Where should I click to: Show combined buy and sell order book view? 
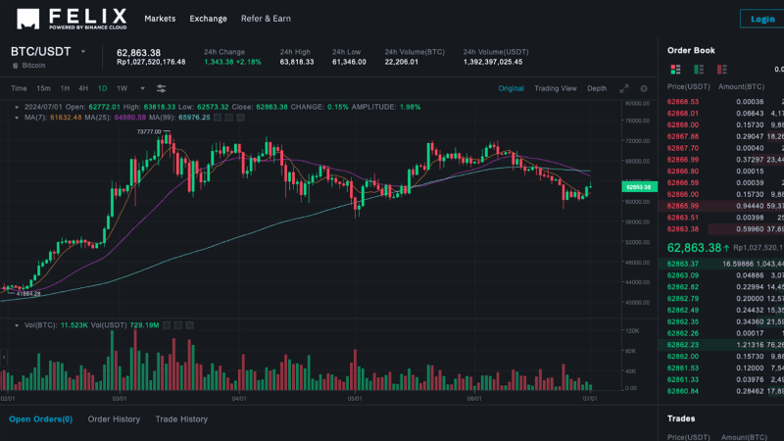675,69
